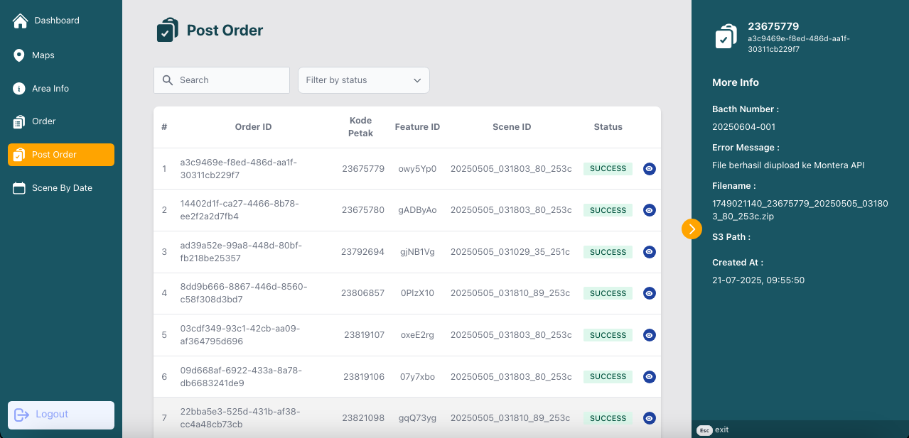The height and width of the screenshot is (438, 909).
Task: View details for order with Kode Petak 23675780
Action: (x=649, y=210)
